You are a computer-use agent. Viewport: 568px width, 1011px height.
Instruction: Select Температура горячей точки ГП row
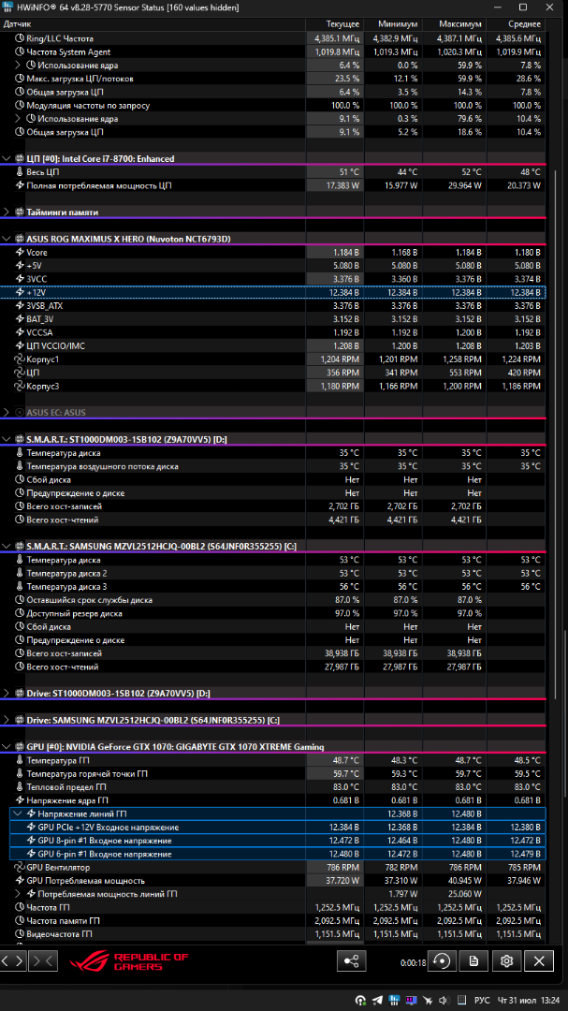(x=272, y=774)
